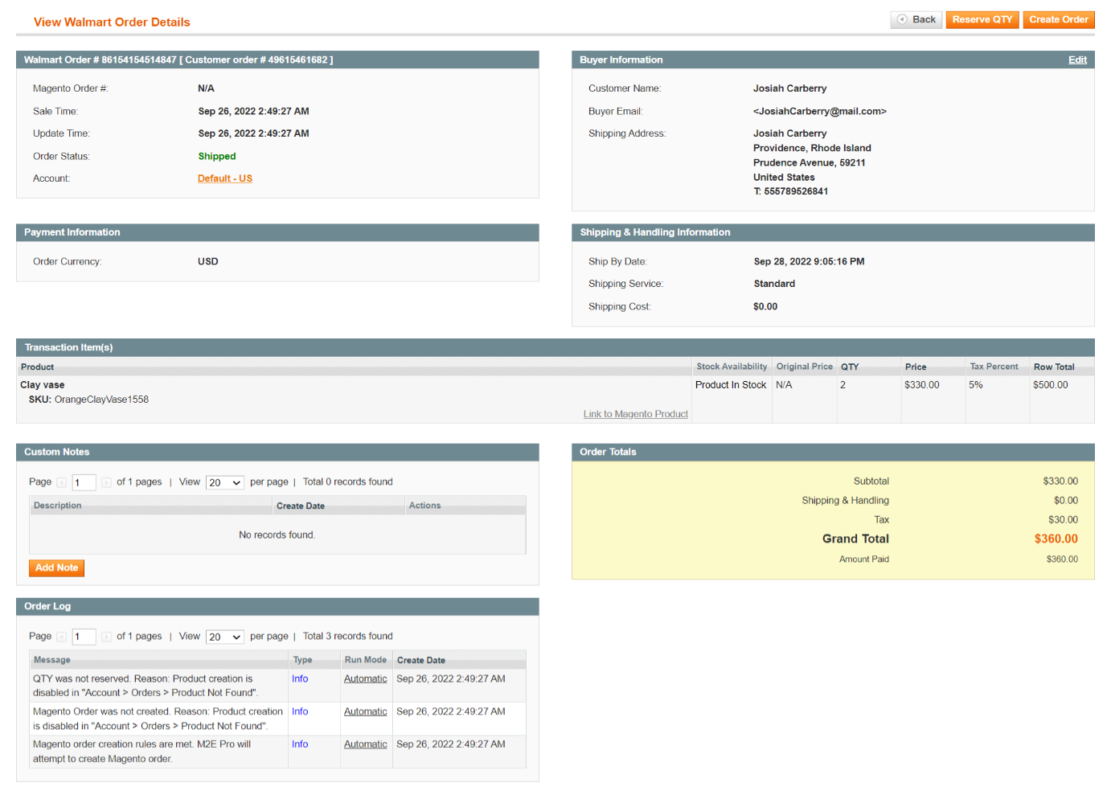
Task: Open Order Log per-page view dropdown
Action: click(x=225, y=637)
